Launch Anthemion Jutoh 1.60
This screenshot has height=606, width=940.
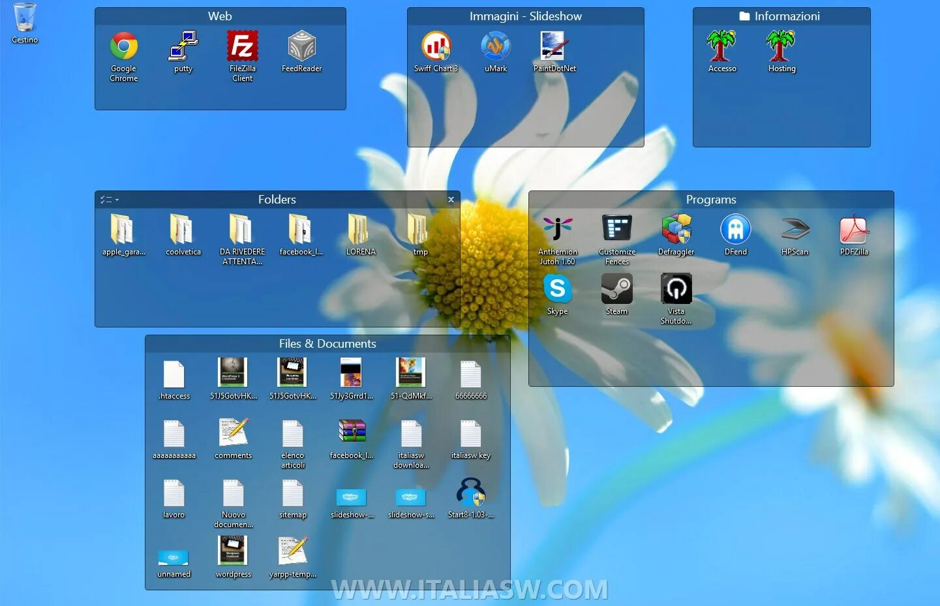coord(558,239)
